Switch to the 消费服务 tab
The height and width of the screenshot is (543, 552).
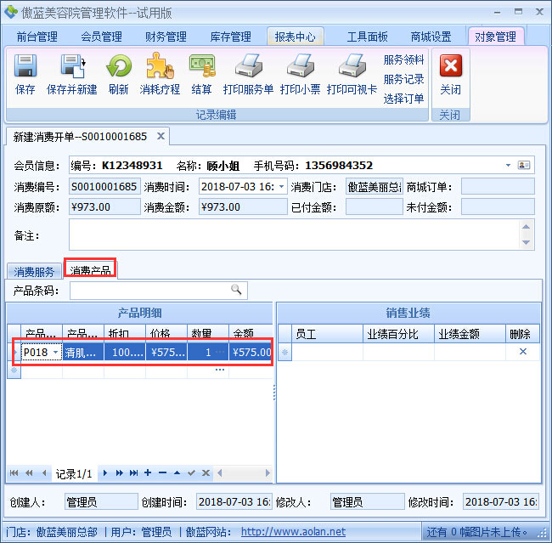pyautogui.click(x=34, y=272)
